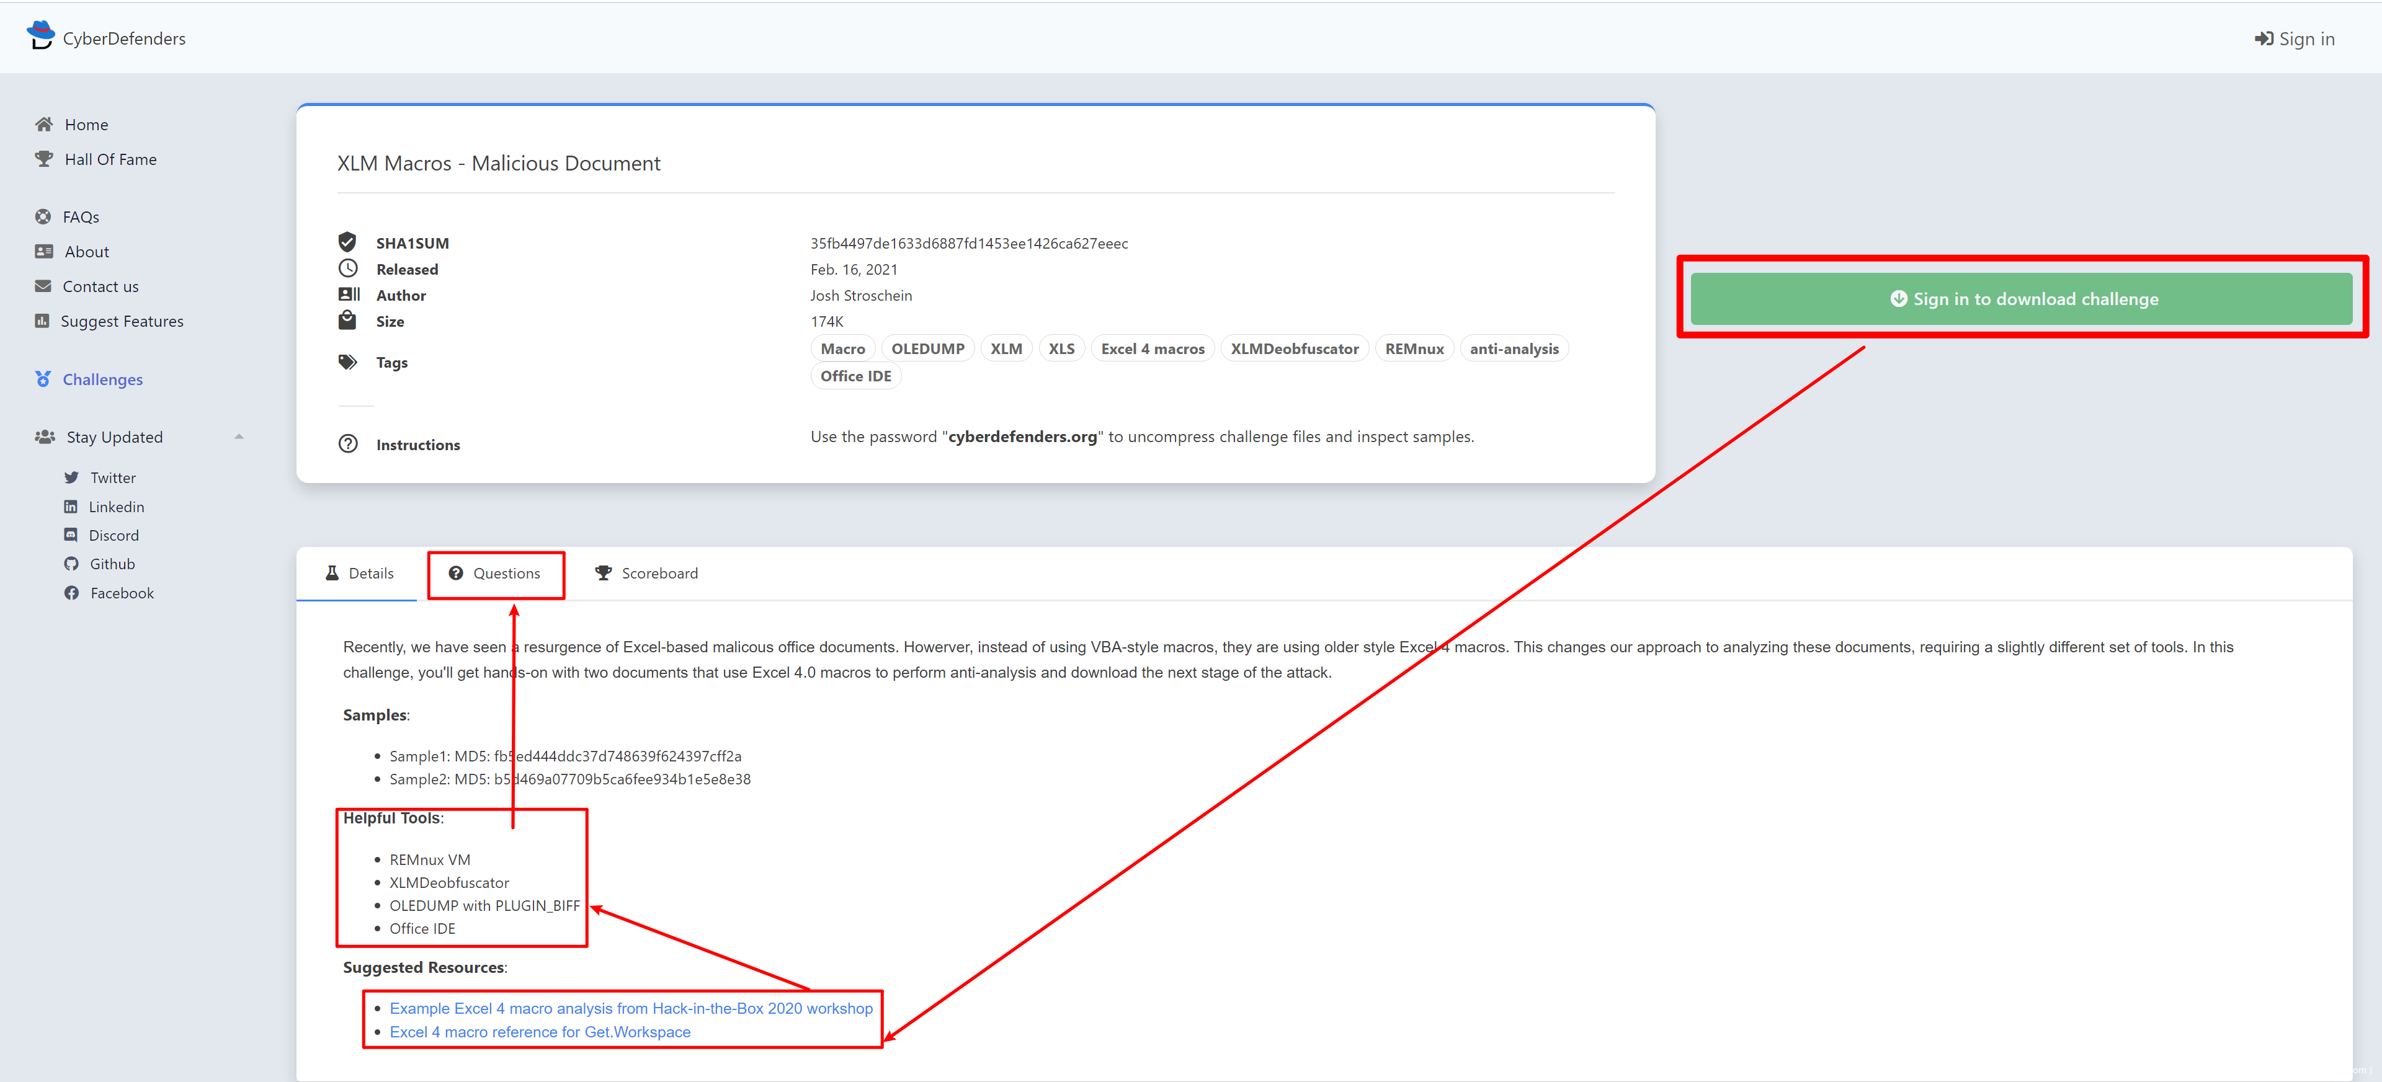Click the Twitter bird icon
Viewport: 2382px width, 1082px height.
71,477
